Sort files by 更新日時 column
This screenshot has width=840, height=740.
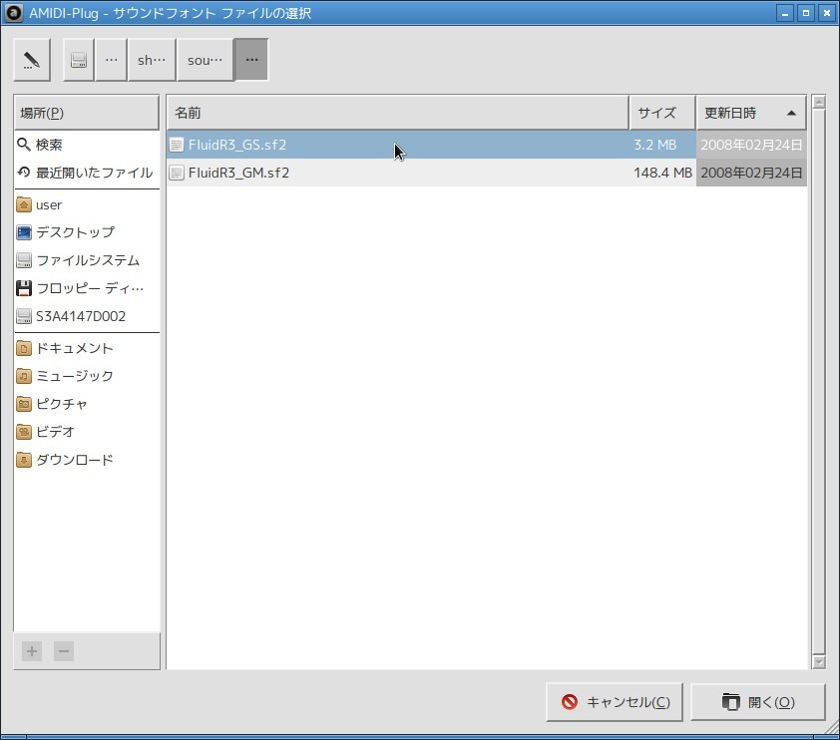click(x=751, y=113)
